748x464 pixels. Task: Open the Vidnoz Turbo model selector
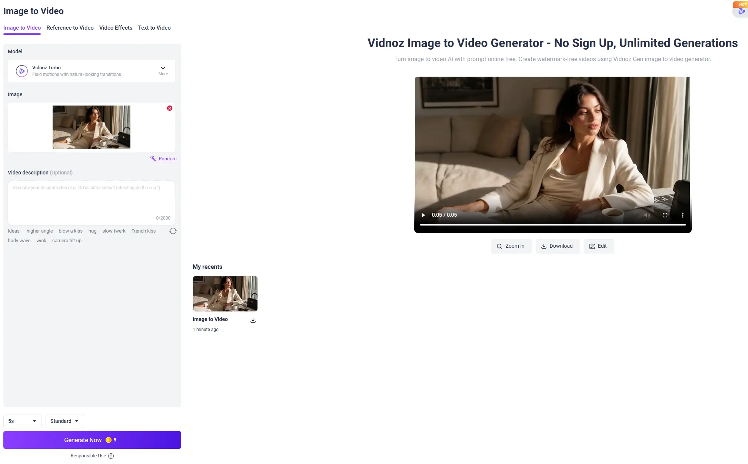click(x=92, y=71)
